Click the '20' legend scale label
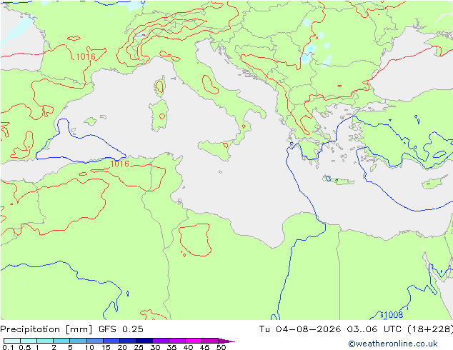 pos(122,347)
